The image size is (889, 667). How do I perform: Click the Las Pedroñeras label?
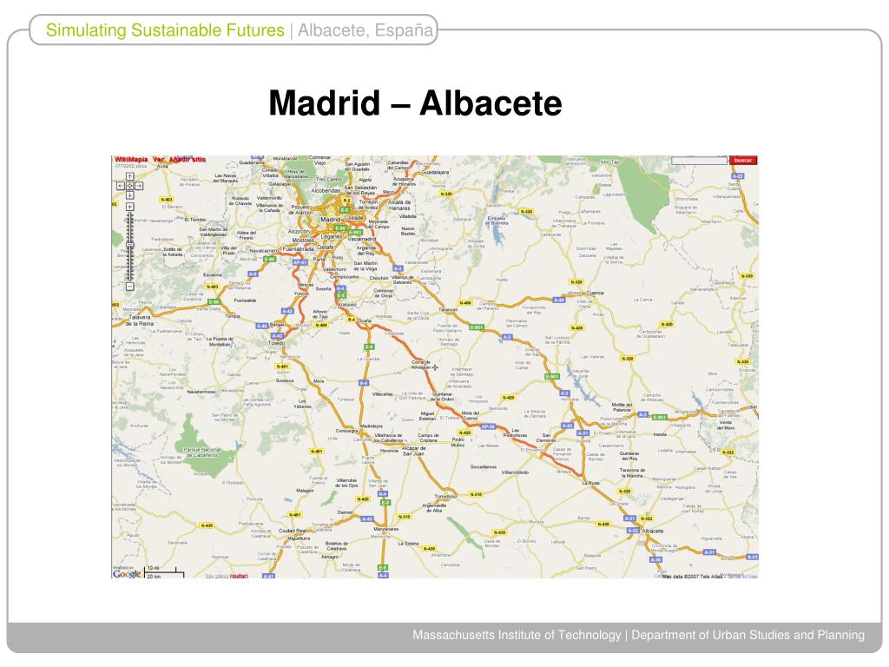tap(516, 433)
